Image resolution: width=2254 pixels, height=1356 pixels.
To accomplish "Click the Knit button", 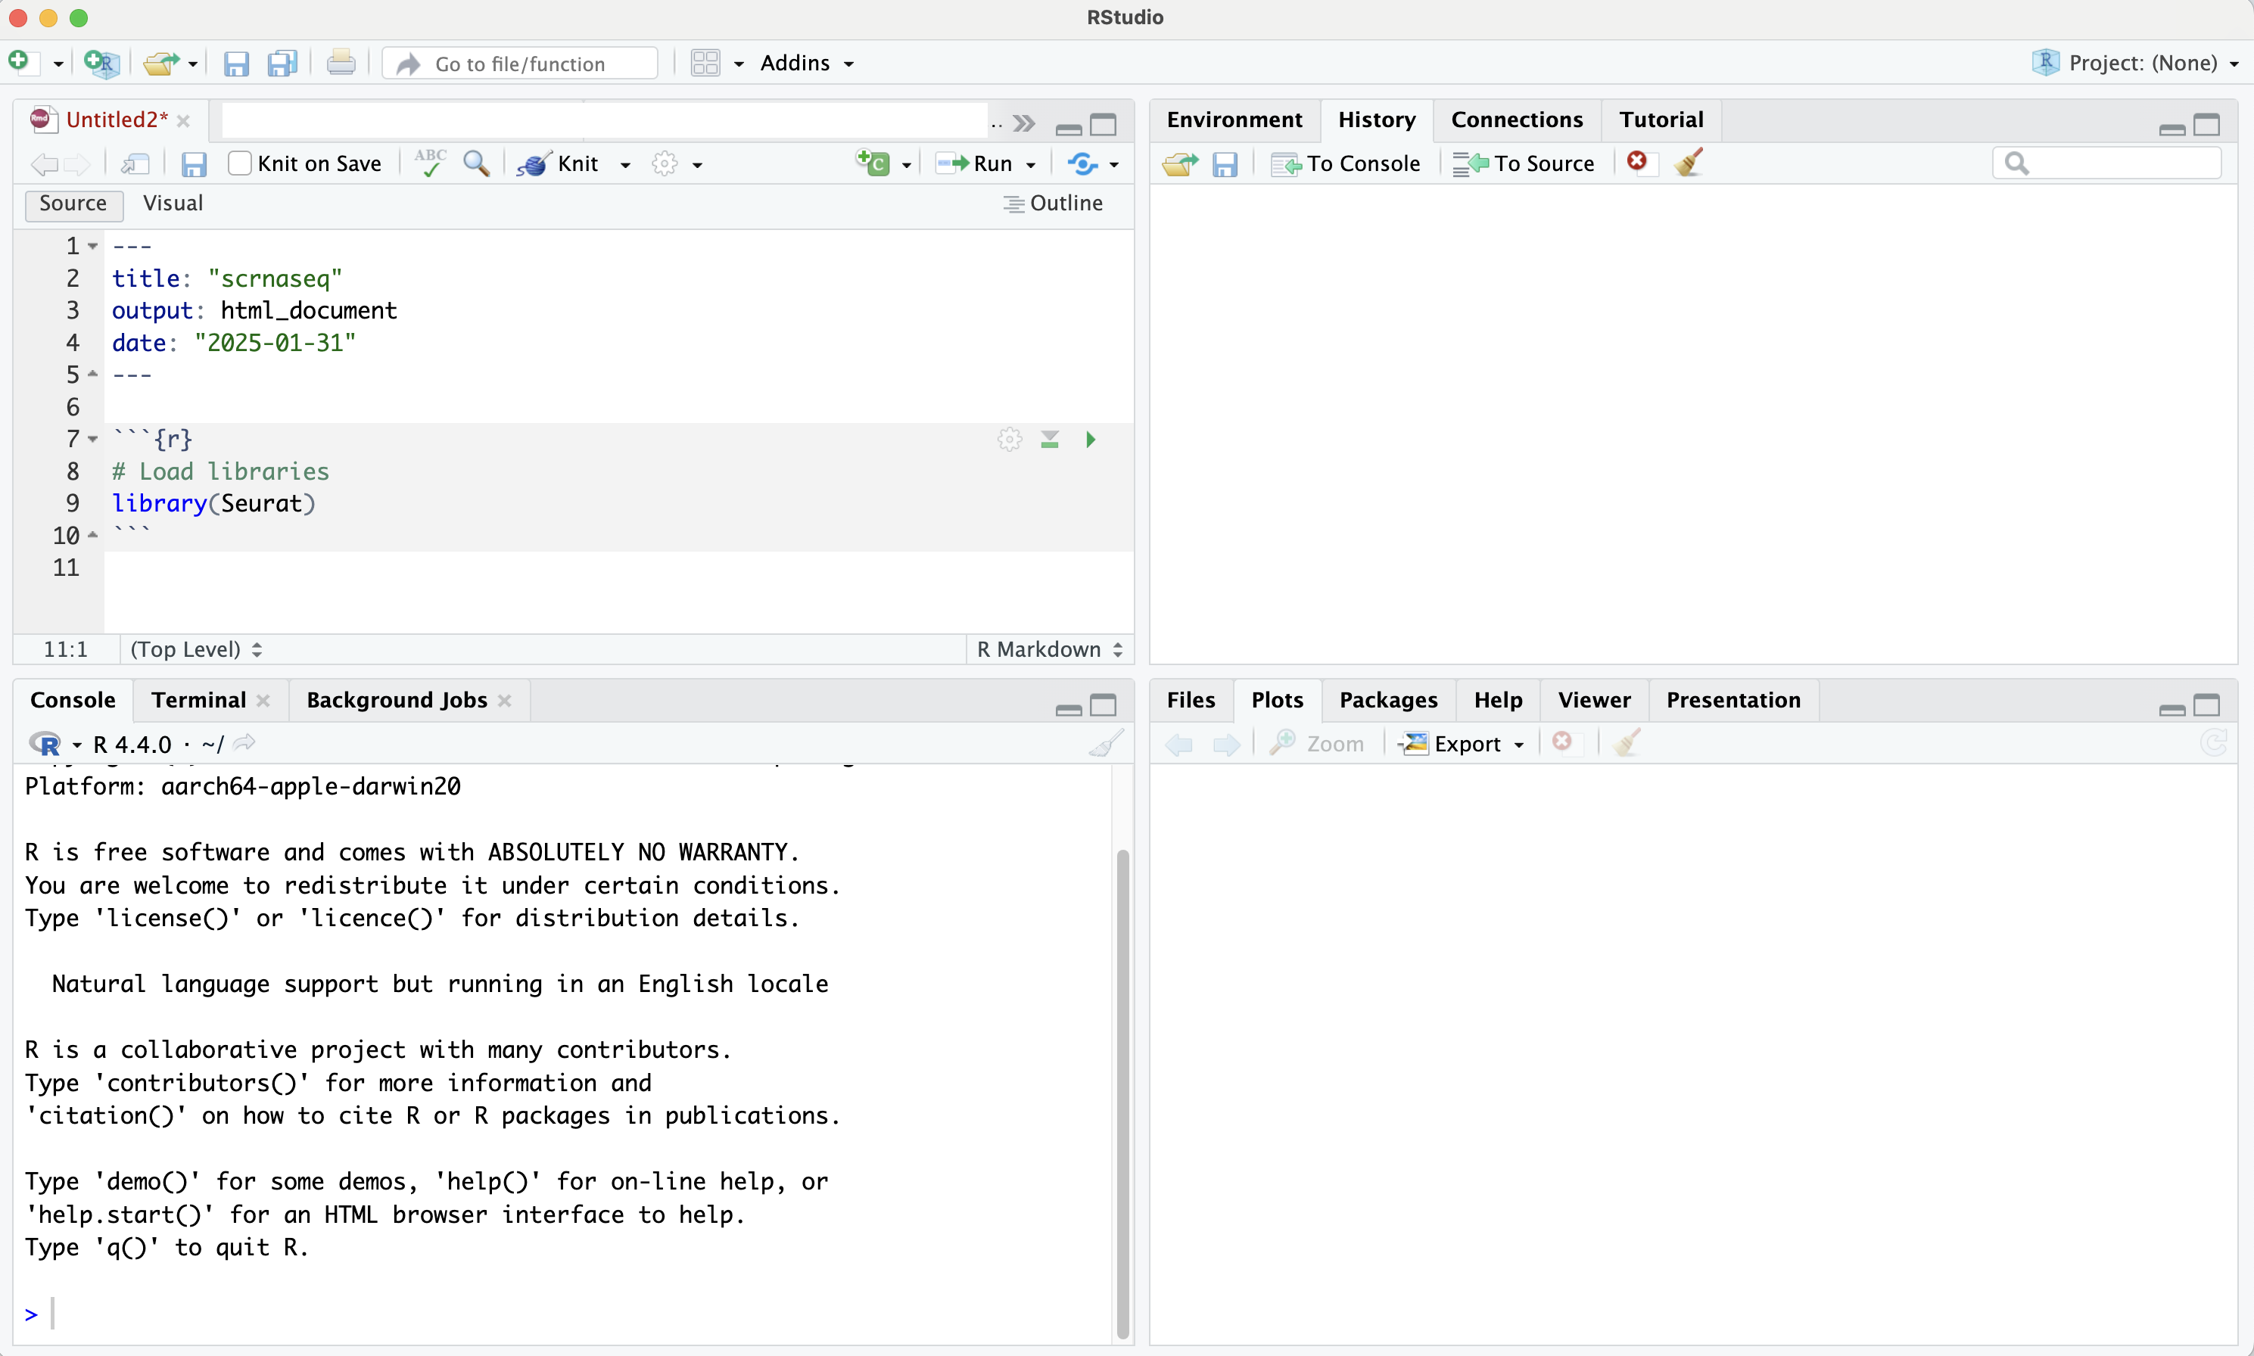I will pos(559,163).
